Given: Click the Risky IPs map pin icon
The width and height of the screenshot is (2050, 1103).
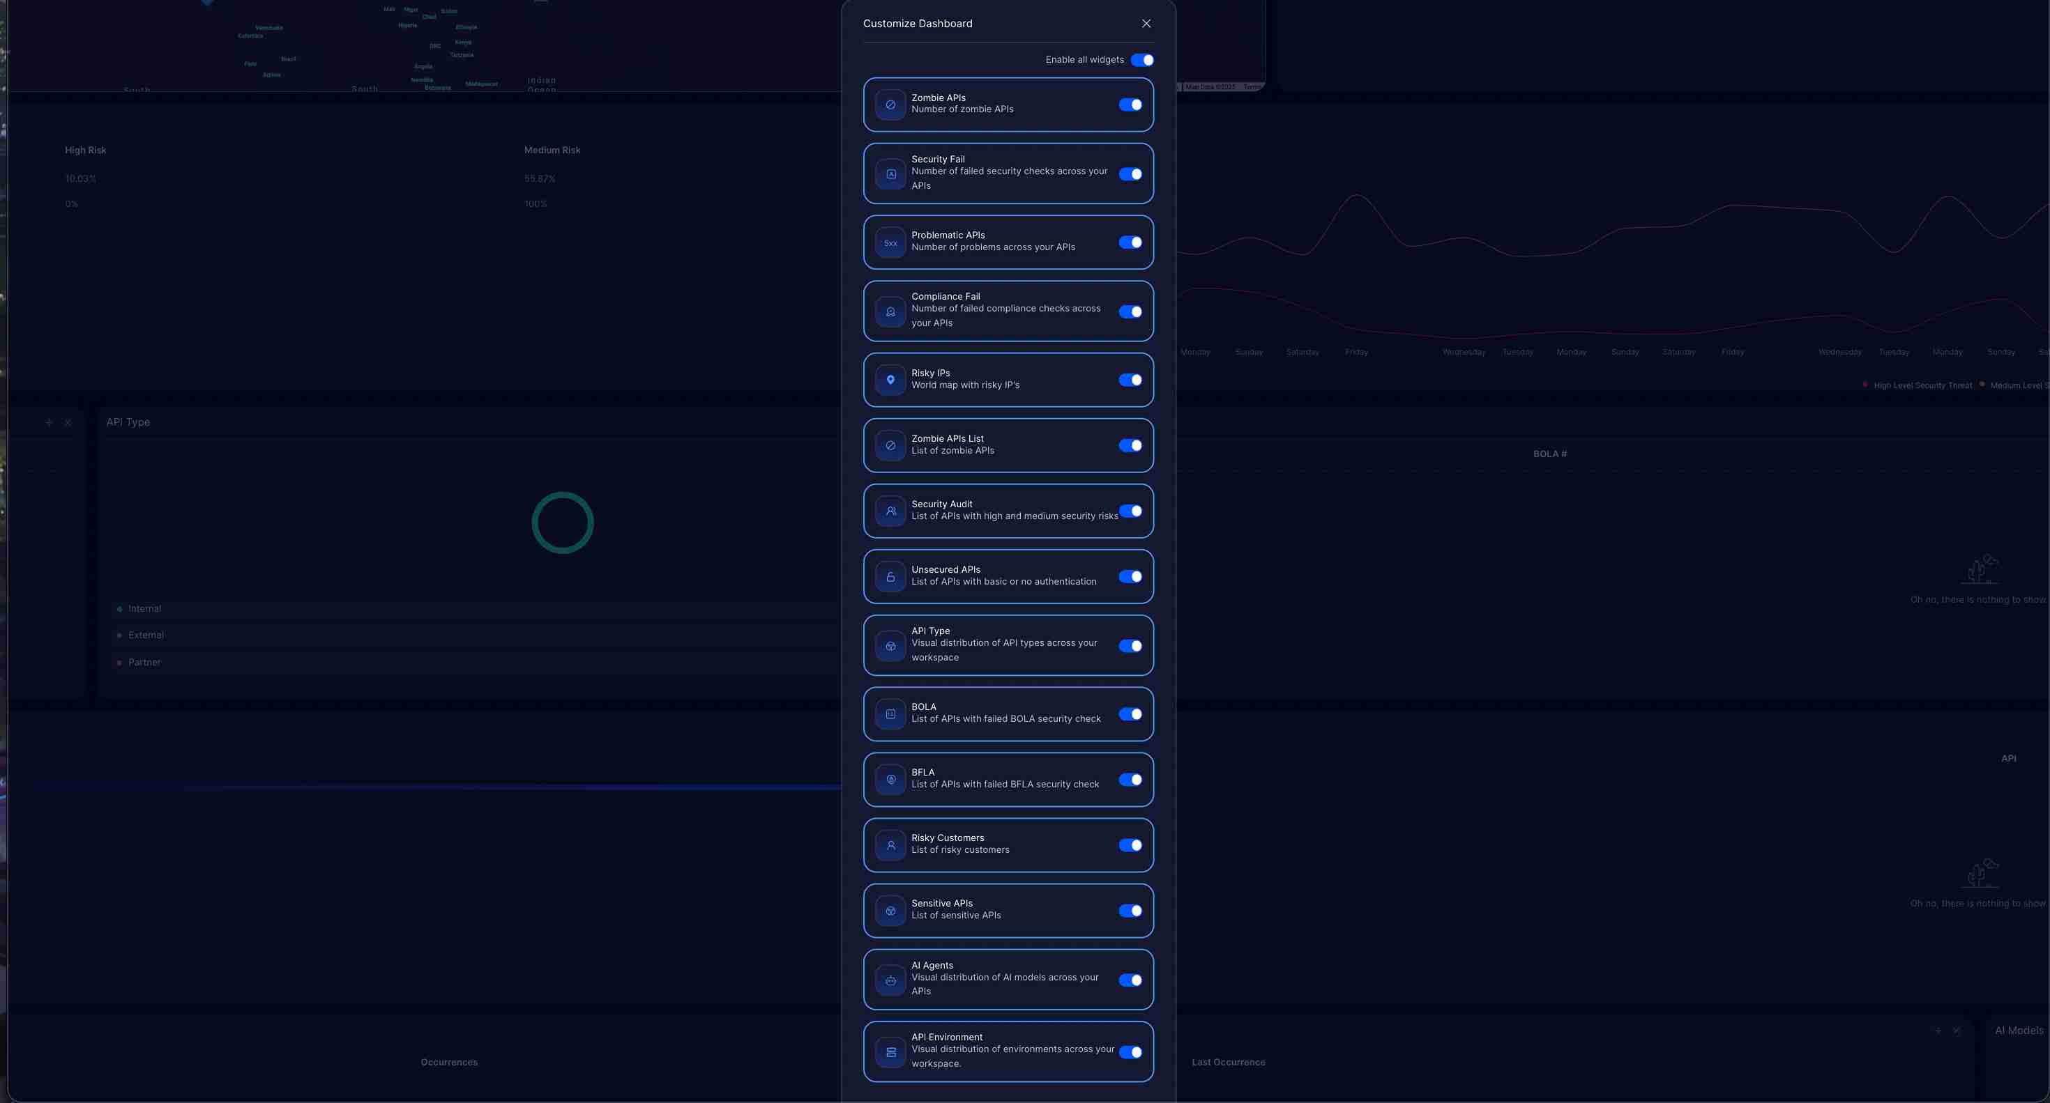Looking at the screenshot, I should coord(889,380).
